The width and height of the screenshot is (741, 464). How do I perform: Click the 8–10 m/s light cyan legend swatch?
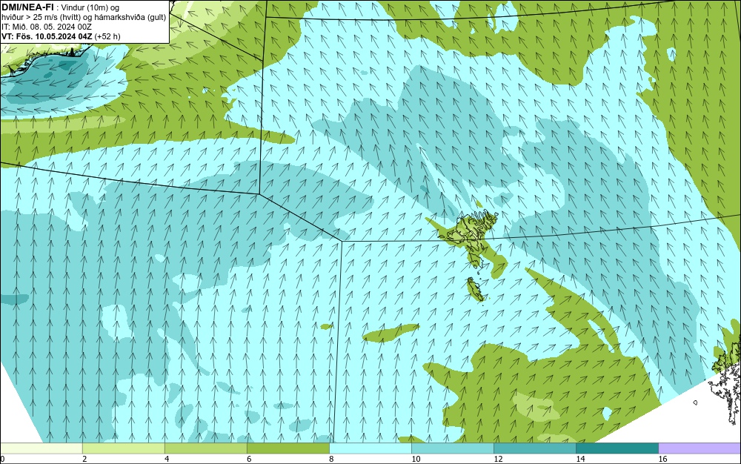(x=370, y=448)
